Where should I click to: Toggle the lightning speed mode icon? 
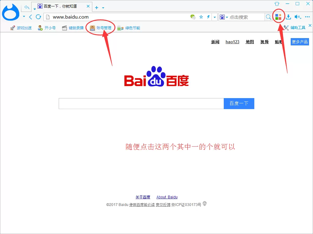click(x=208, y=17)
